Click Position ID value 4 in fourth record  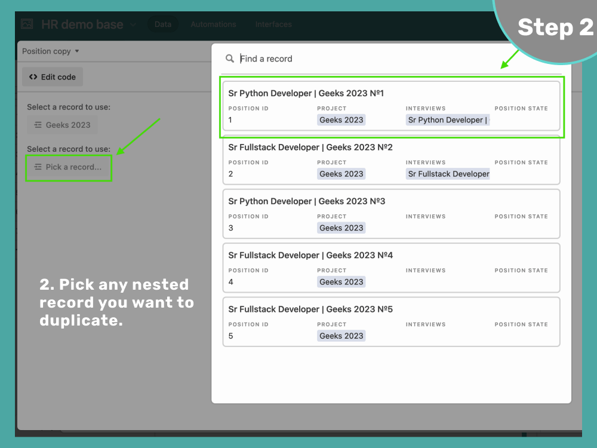(x=230, y=282)
